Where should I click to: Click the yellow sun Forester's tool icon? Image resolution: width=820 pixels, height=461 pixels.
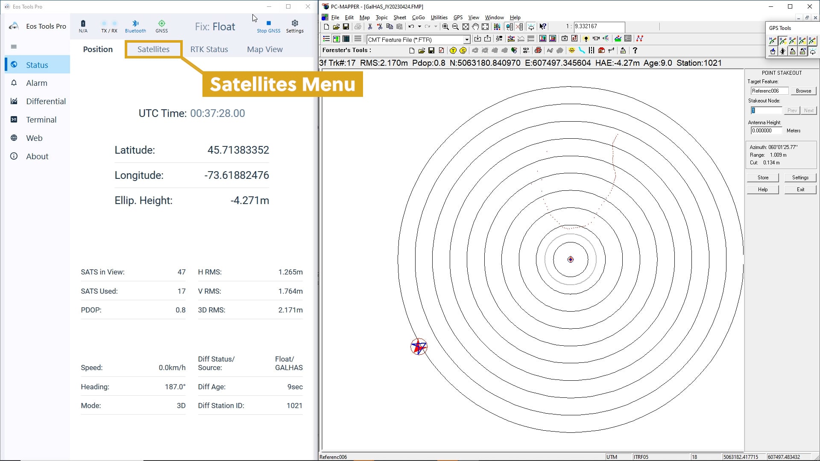[572, 50]
